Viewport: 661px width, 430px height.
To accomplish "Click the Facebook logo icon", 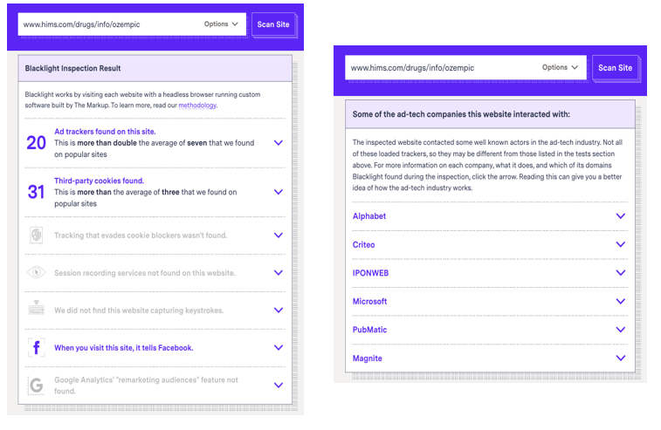I will 37,347.
